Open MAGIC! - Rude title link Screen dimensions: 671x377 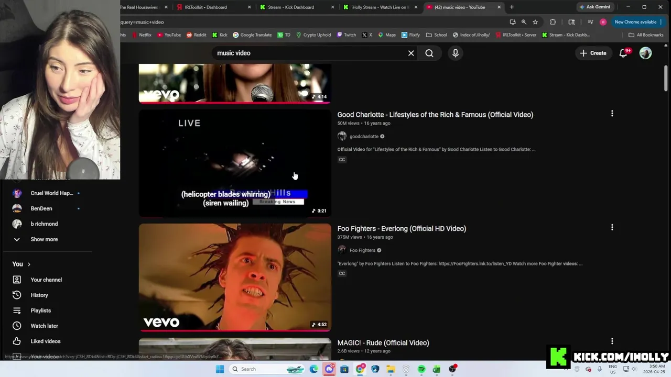pyautogui.click(x=383, y=343)
